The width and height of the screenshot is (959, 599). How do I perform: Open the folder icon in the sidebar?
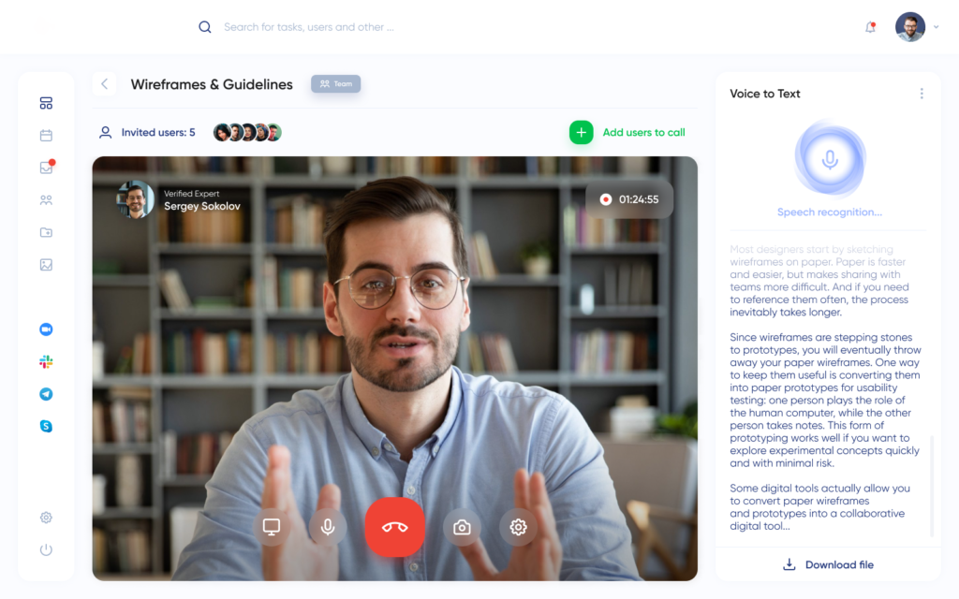pyautogui.click(x=46, y=232)
